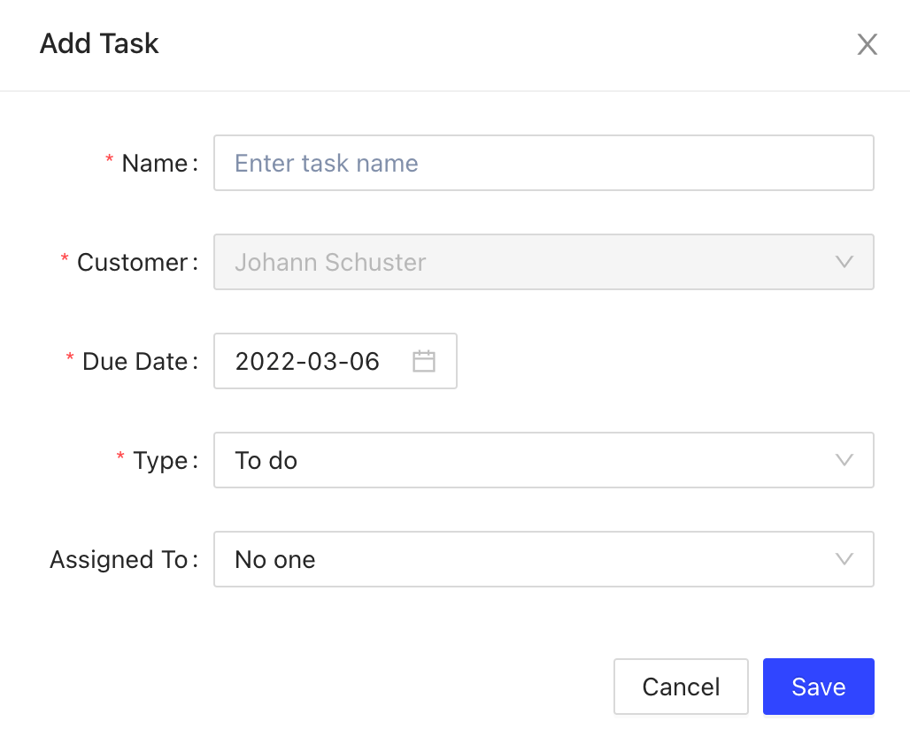Click the red asterisk beside Due Date
The image size is (910, 752).
[70, 360]
